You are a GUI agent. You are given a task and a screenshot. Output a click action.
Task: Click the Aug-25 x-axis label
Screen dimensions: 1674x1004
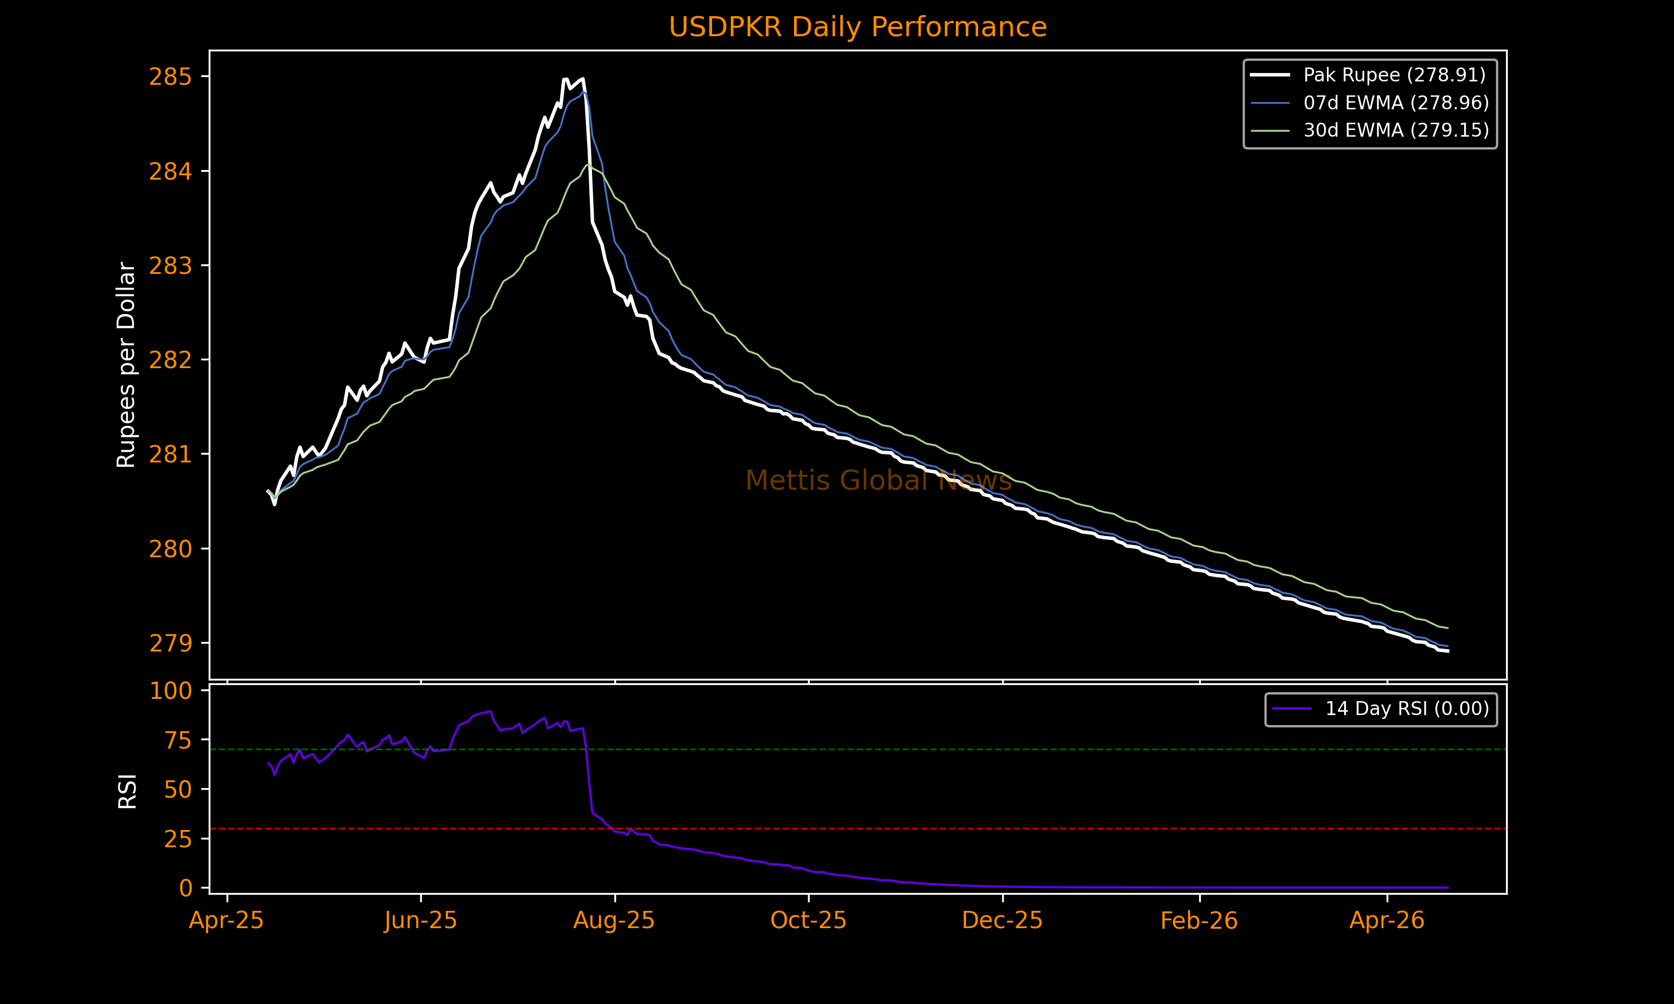614,921
